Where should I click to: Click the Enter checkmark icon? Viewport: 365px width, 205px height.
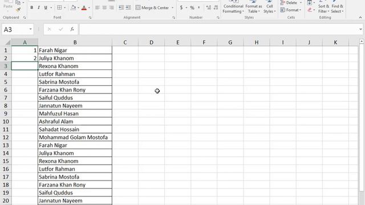pyautogui.click(x=61, y=29)
